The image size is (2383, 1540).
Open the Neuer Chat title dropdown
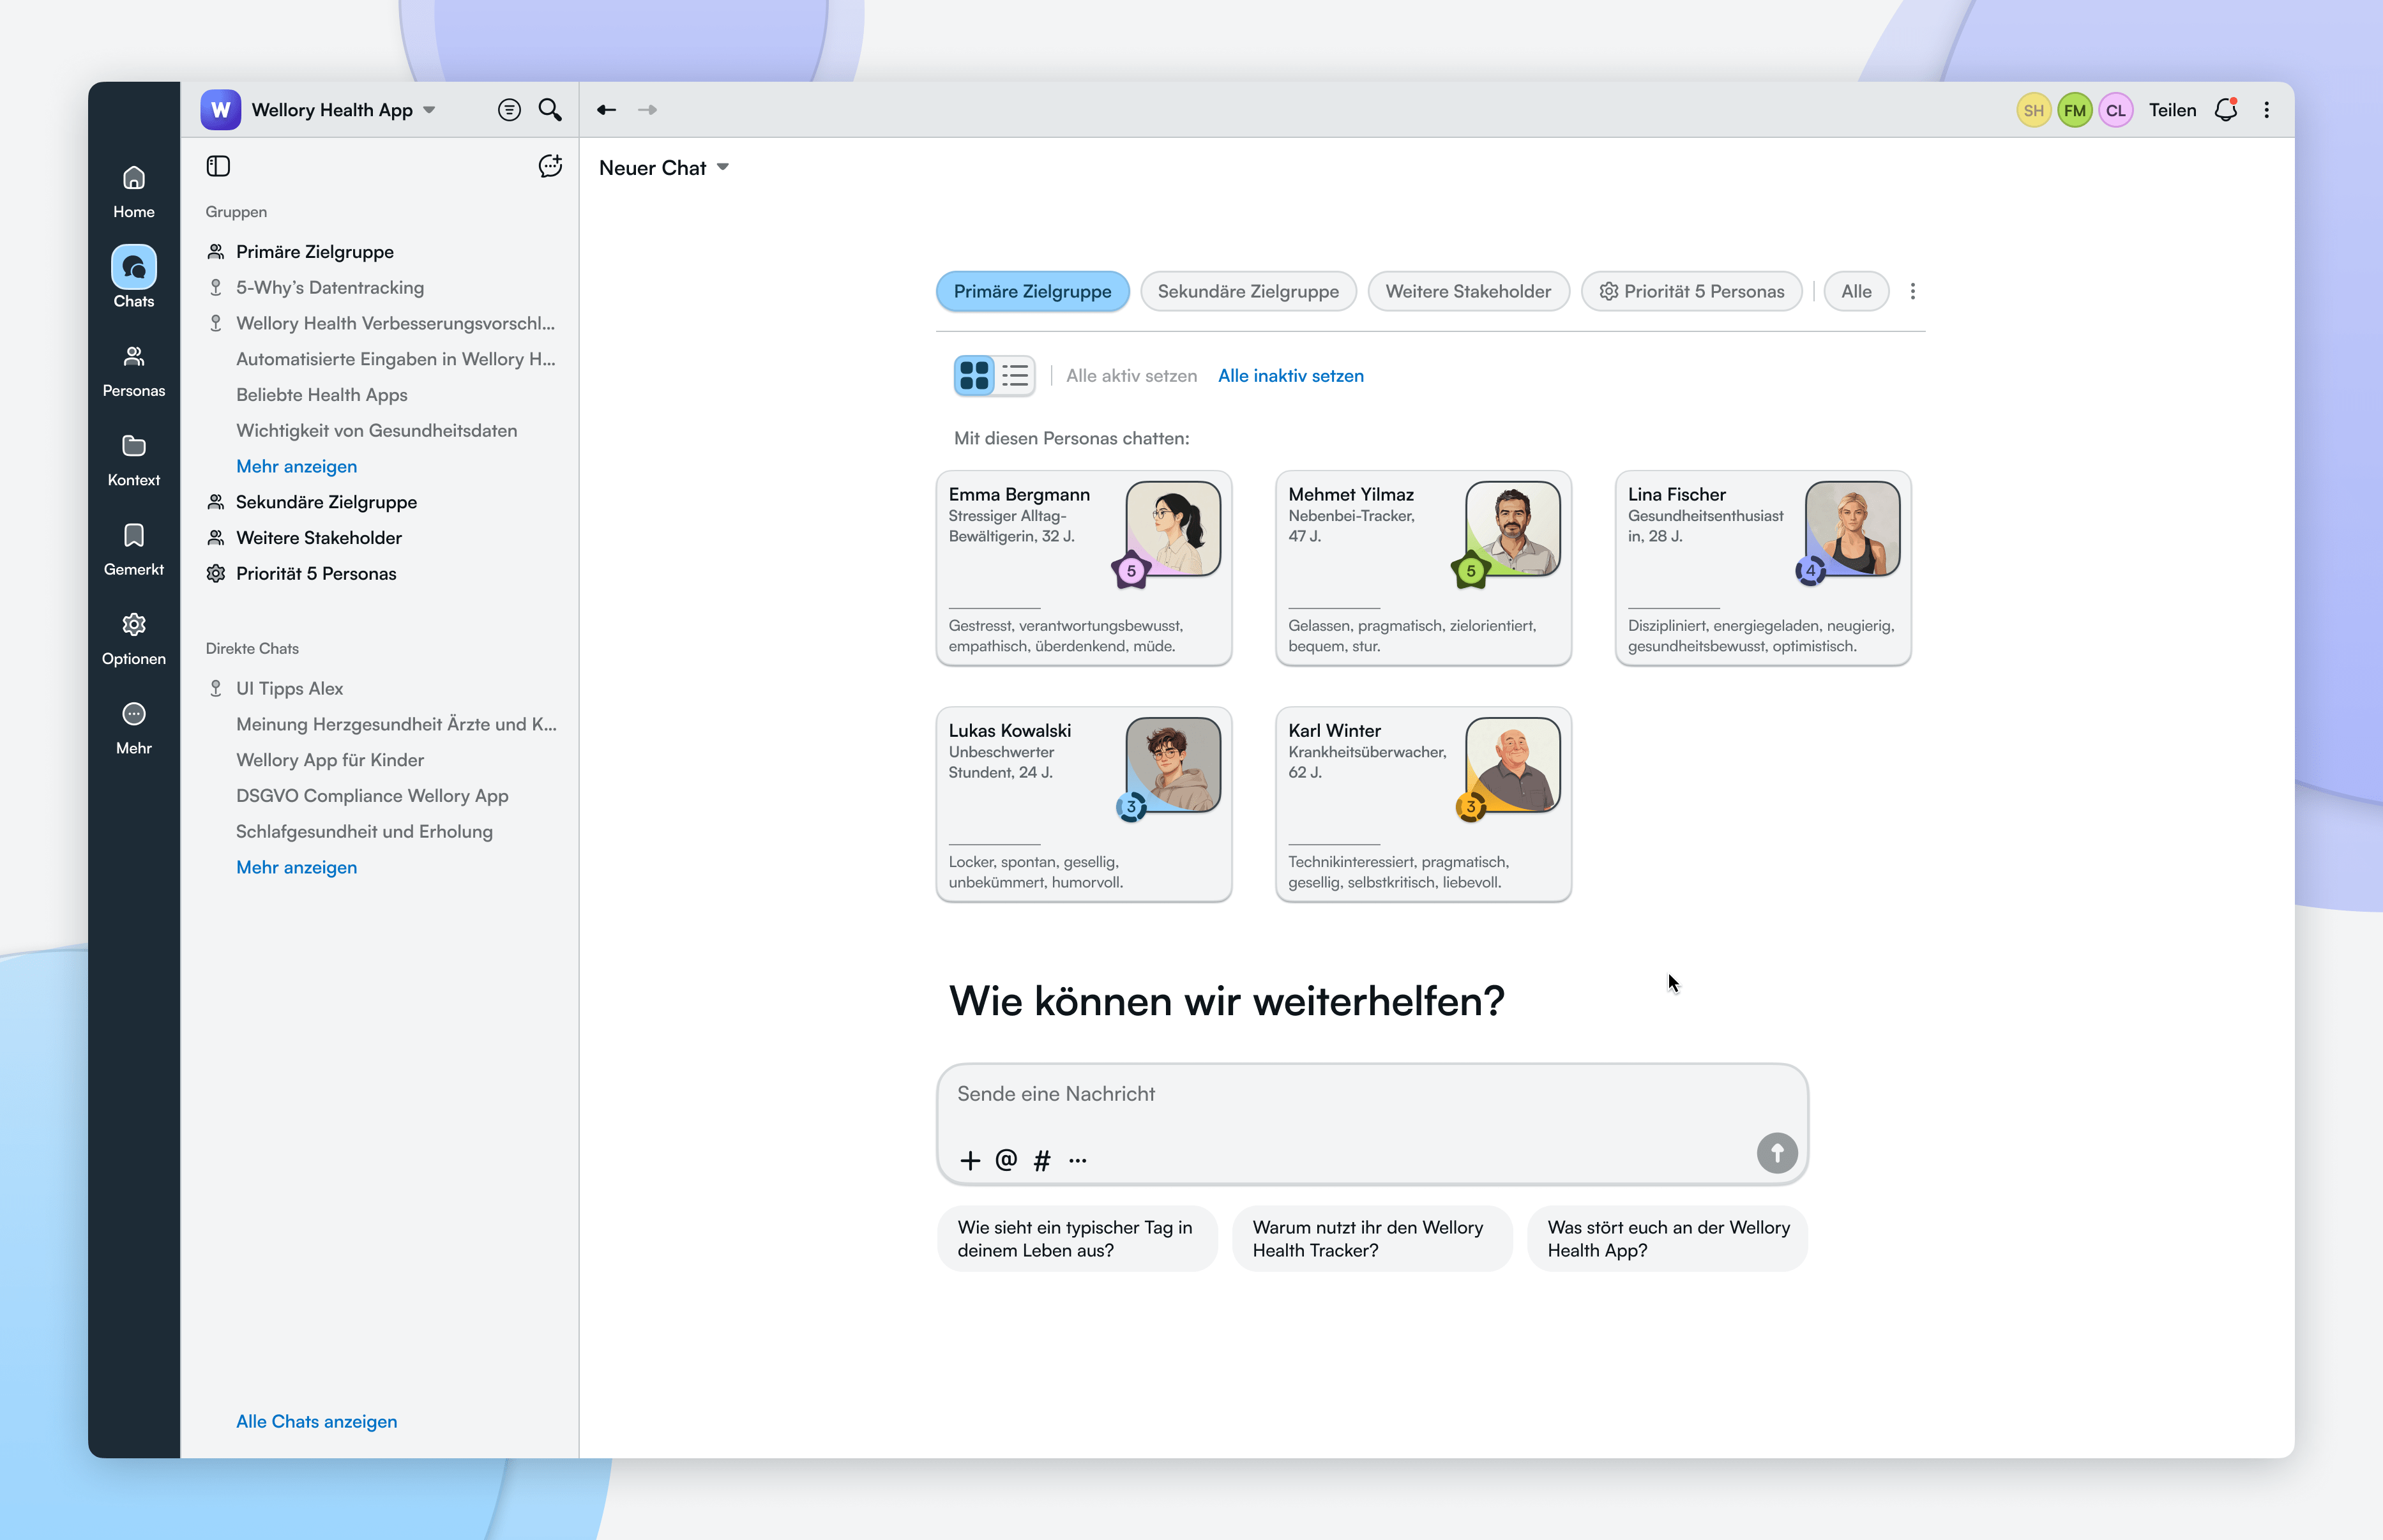point(723,168)
